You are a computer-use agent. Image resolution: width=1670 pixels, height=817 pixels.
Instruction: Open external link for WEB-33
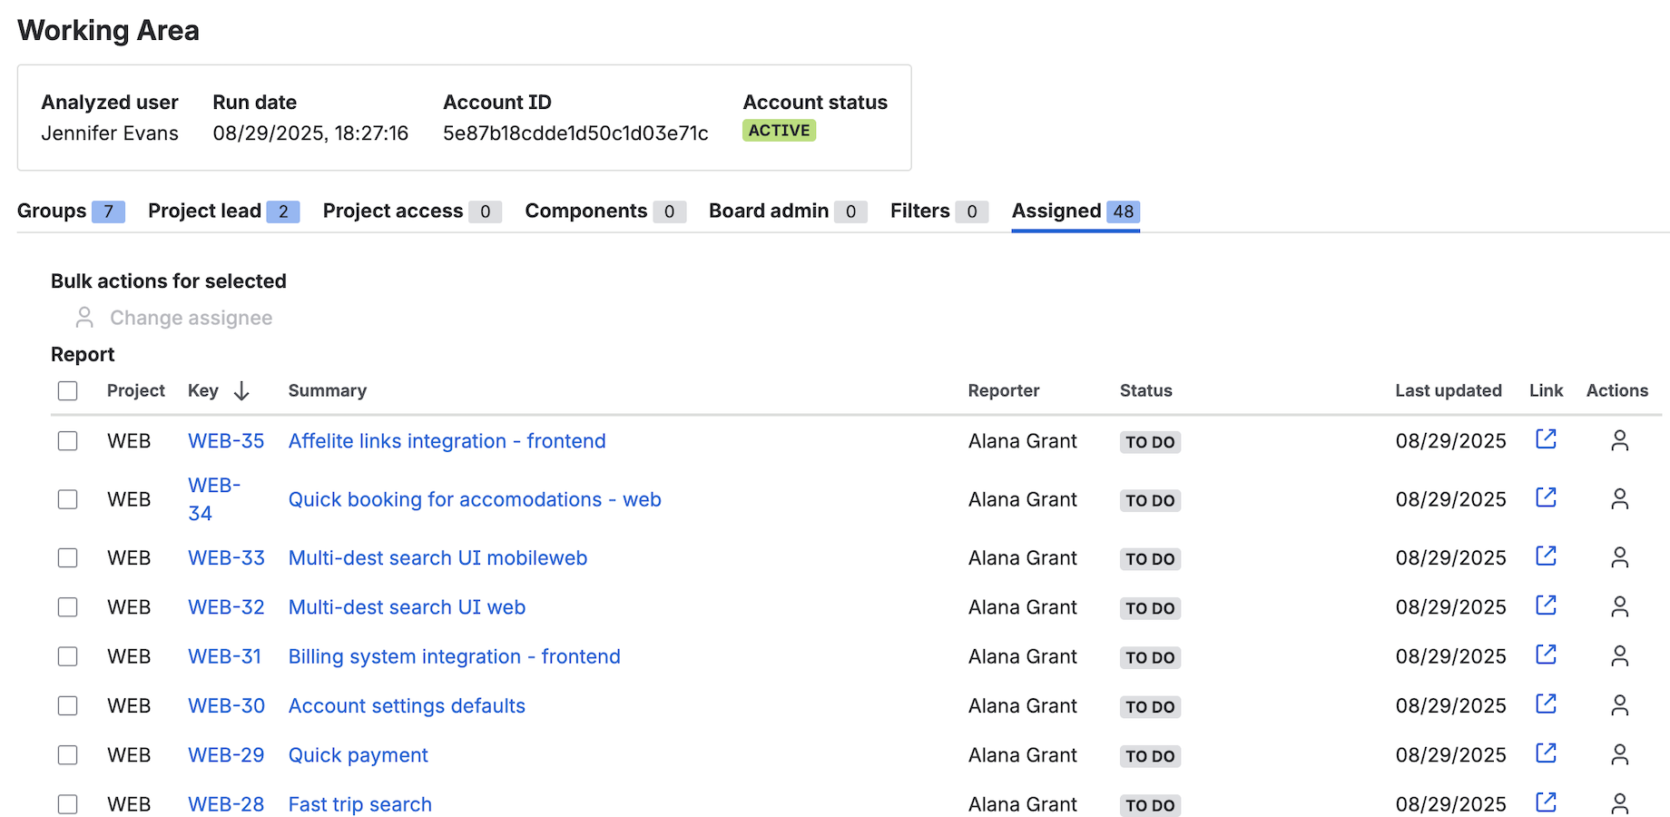(x=1546, y=556)
